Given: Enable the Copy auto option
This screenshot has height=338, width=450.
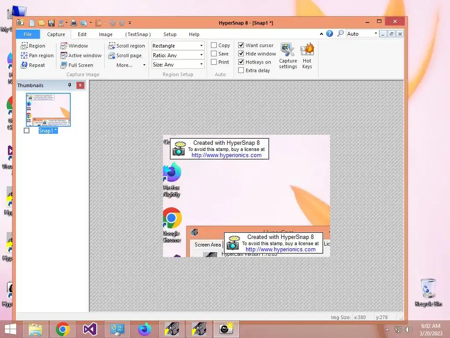Looking at the screenshot, I should point(214,45).
